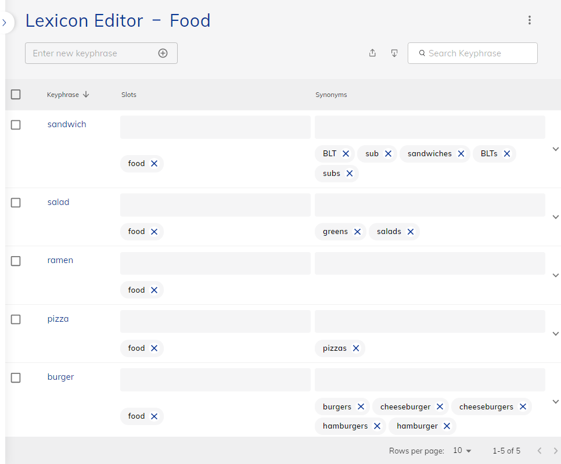Focus the Search Keyphrase field
The image size is (561, 464).
(473, 53)
